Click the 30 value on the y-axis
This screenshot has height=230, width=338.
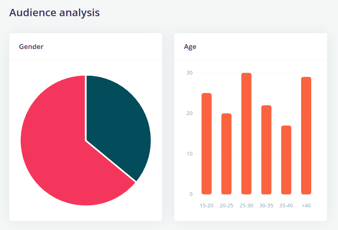click(x=190, y=73)
